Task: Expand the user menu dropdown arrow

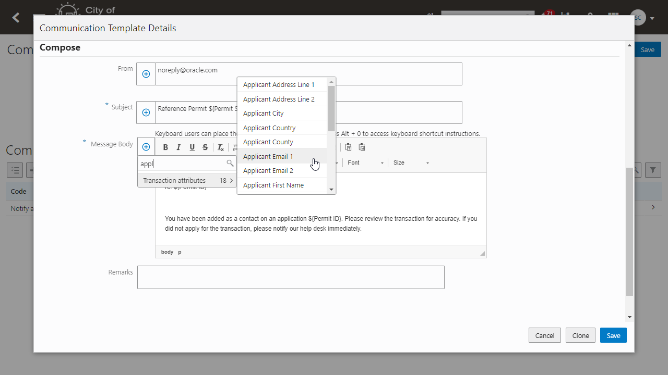Action: (652, 18)
